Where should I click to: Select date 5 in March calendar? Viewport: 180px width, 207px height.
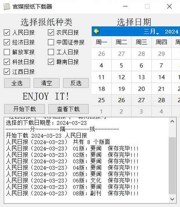pos(122,66)
